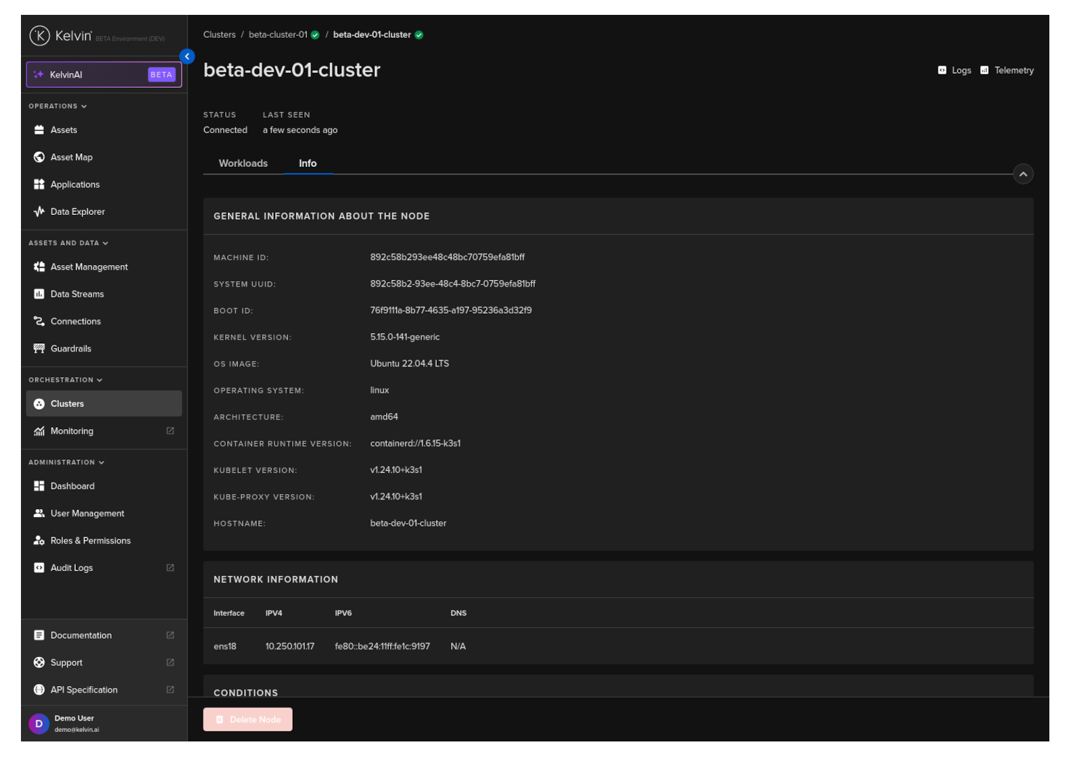Viewport: 1071px width, 757px height.
Task: Click the Connections icon in sidebar
Action: [39, 321]
